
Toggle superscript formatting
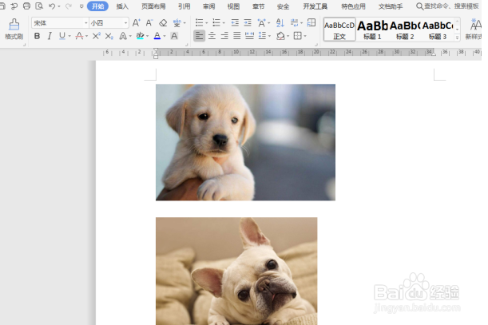pos(96,36)
